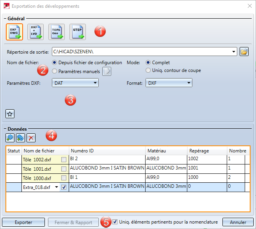The height and width of the screenshot is (229, 256).
Task: Uncheck 'Uniq. éléments pertinents pour la nomenclature'
Action: [x=115, y=222]
